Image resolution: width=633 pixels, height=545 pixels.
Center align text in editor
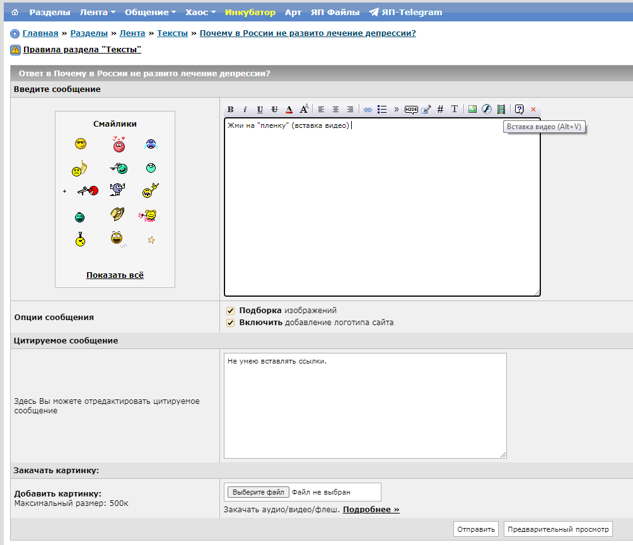click(335, 110)
